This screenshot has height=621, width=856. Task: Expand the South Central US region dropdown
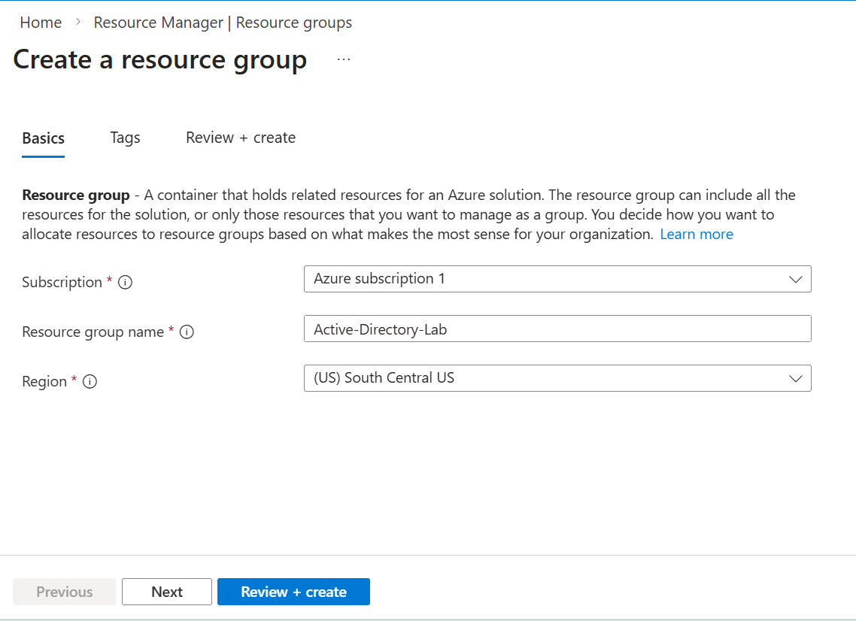[557, 378]
